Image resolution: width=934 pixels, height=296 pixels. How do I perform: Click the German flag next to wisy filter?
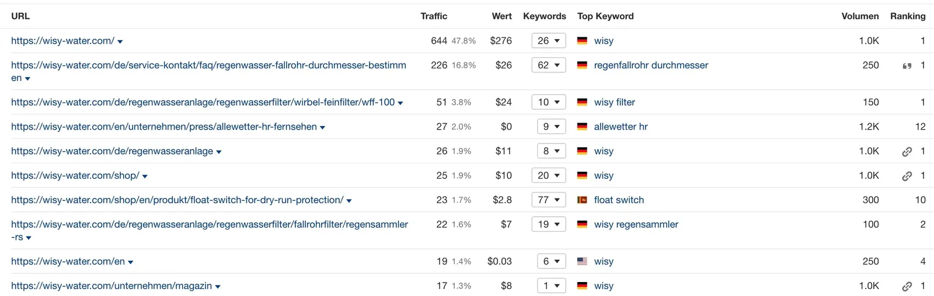[582, 102]
